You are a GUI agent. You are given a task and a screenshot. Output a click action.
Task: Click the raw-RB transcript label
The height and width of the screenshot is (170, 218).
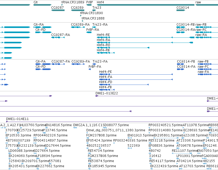(x=201, y=25)
